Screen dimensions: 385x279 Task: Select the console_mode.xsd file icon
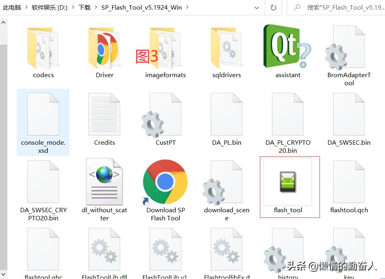click(x=43, y=114)
